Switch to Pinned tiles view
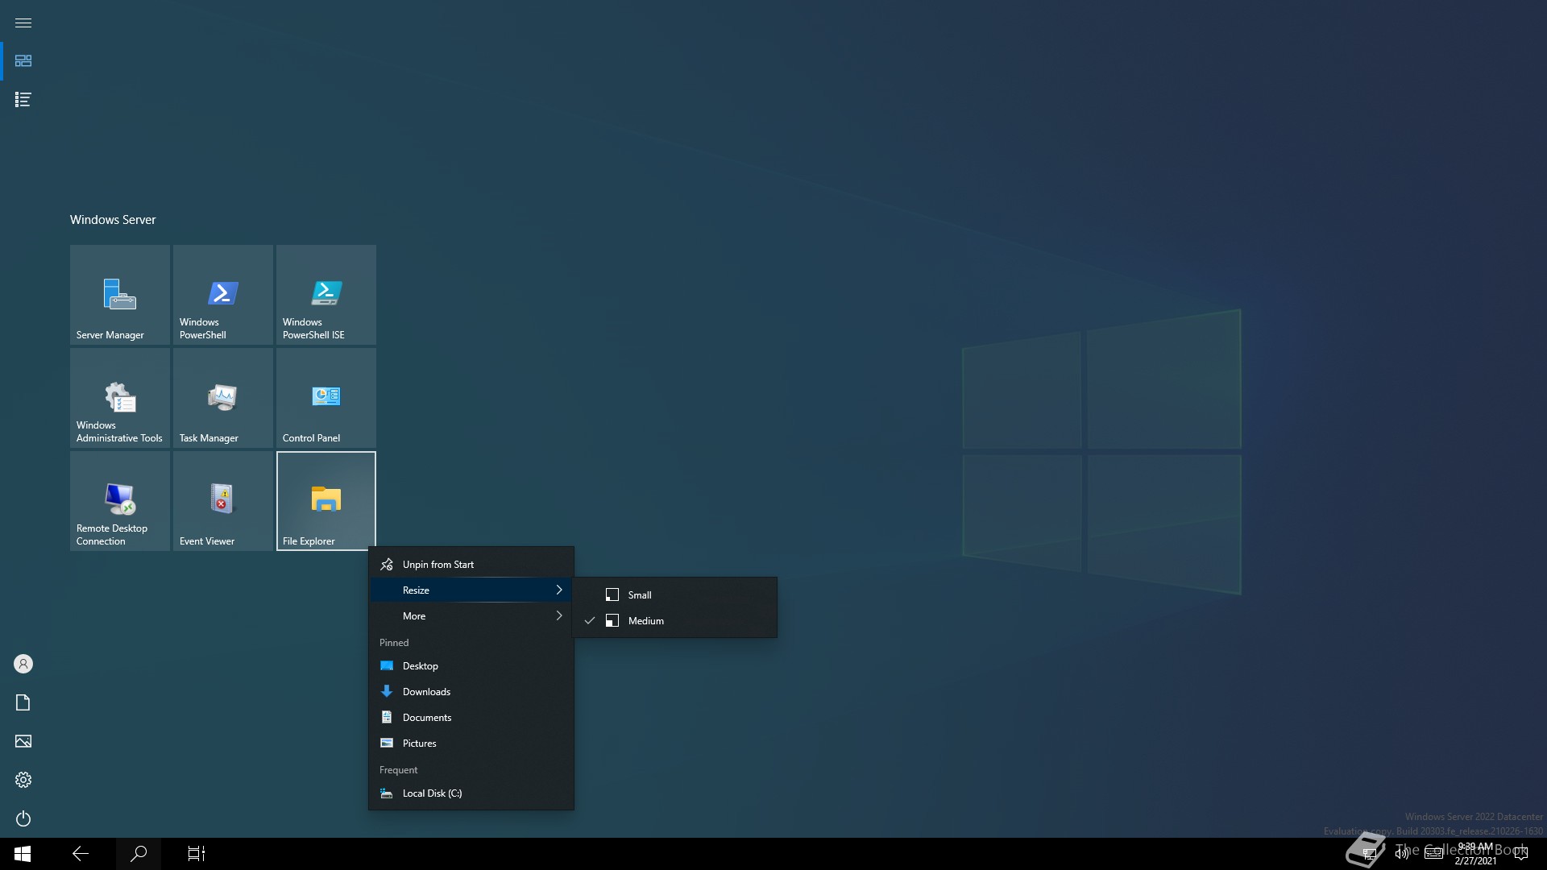Viewport: 1547px width, 870px height. pyautogui.click(x=23, y=61)
